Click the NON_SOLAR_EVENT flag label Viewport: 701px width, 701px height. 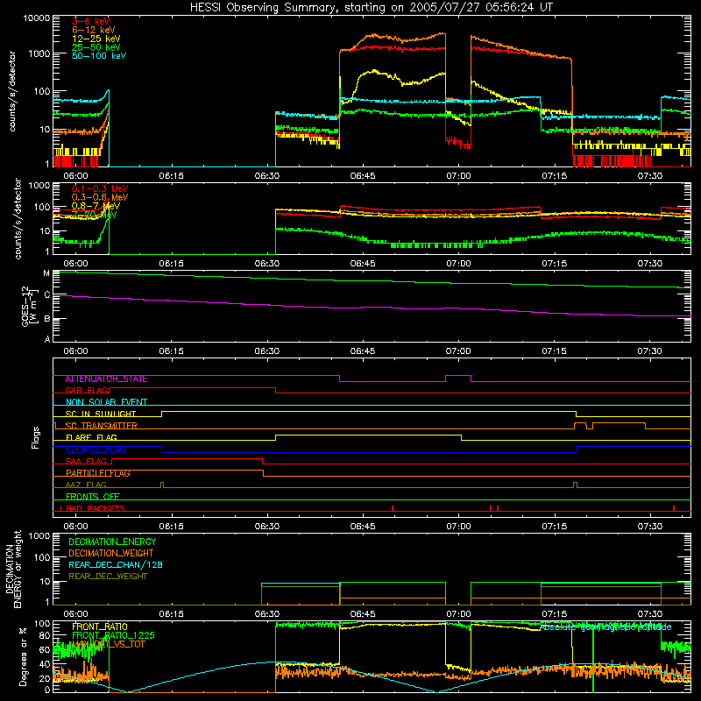pyautogui.click(x=106, y=402)
